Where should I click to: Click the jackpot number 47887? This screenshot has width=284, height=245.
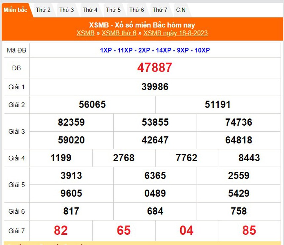[155, 68]
